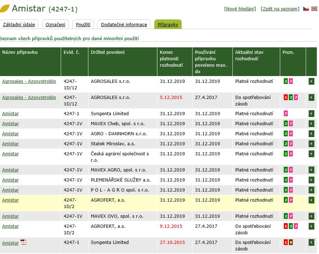Open detail arrow for Syngenta Limited row expiring 31.12.2019
Image resolution: width=319 pixels, height=254 pixels.
pos(311,114)
